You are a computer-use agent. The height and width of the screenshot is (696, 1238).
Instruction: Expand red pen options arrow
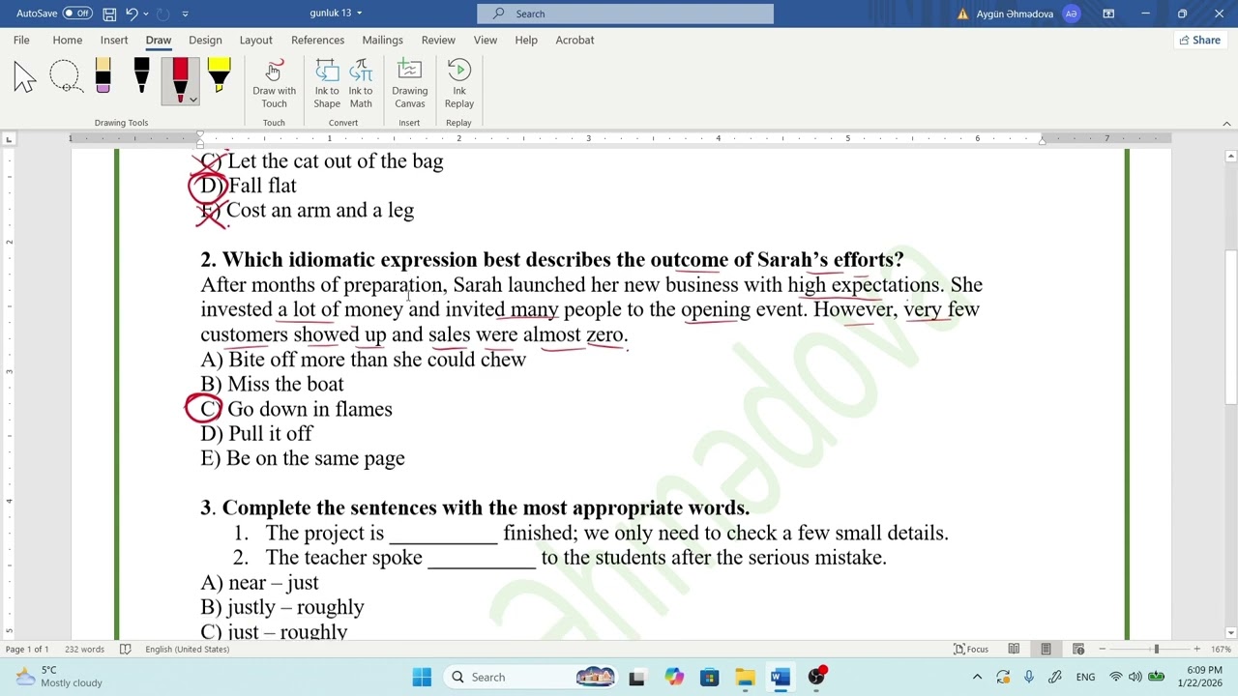[193, 99]
